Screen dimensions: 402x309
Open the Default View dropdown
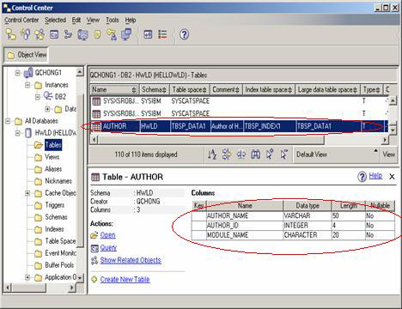(x=337, y=154)
